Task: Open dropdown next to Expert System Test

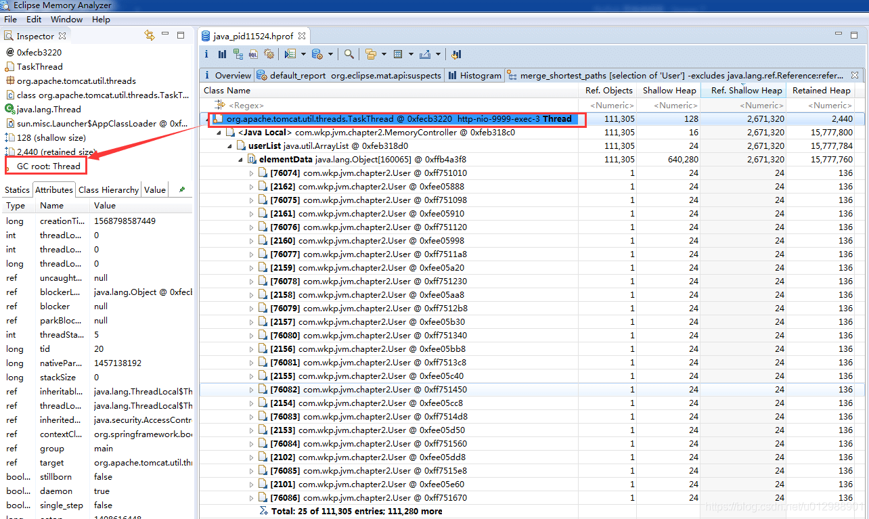Action: pyautogui.click(x=303, y=54)
